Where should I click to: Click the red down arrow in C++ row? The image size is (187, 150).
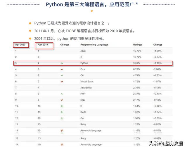62,69
